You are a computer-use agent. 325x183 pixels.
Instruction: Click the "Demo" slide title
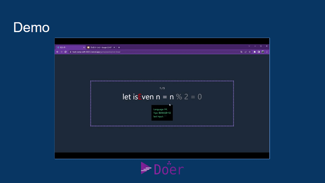(x=32, y=27)
